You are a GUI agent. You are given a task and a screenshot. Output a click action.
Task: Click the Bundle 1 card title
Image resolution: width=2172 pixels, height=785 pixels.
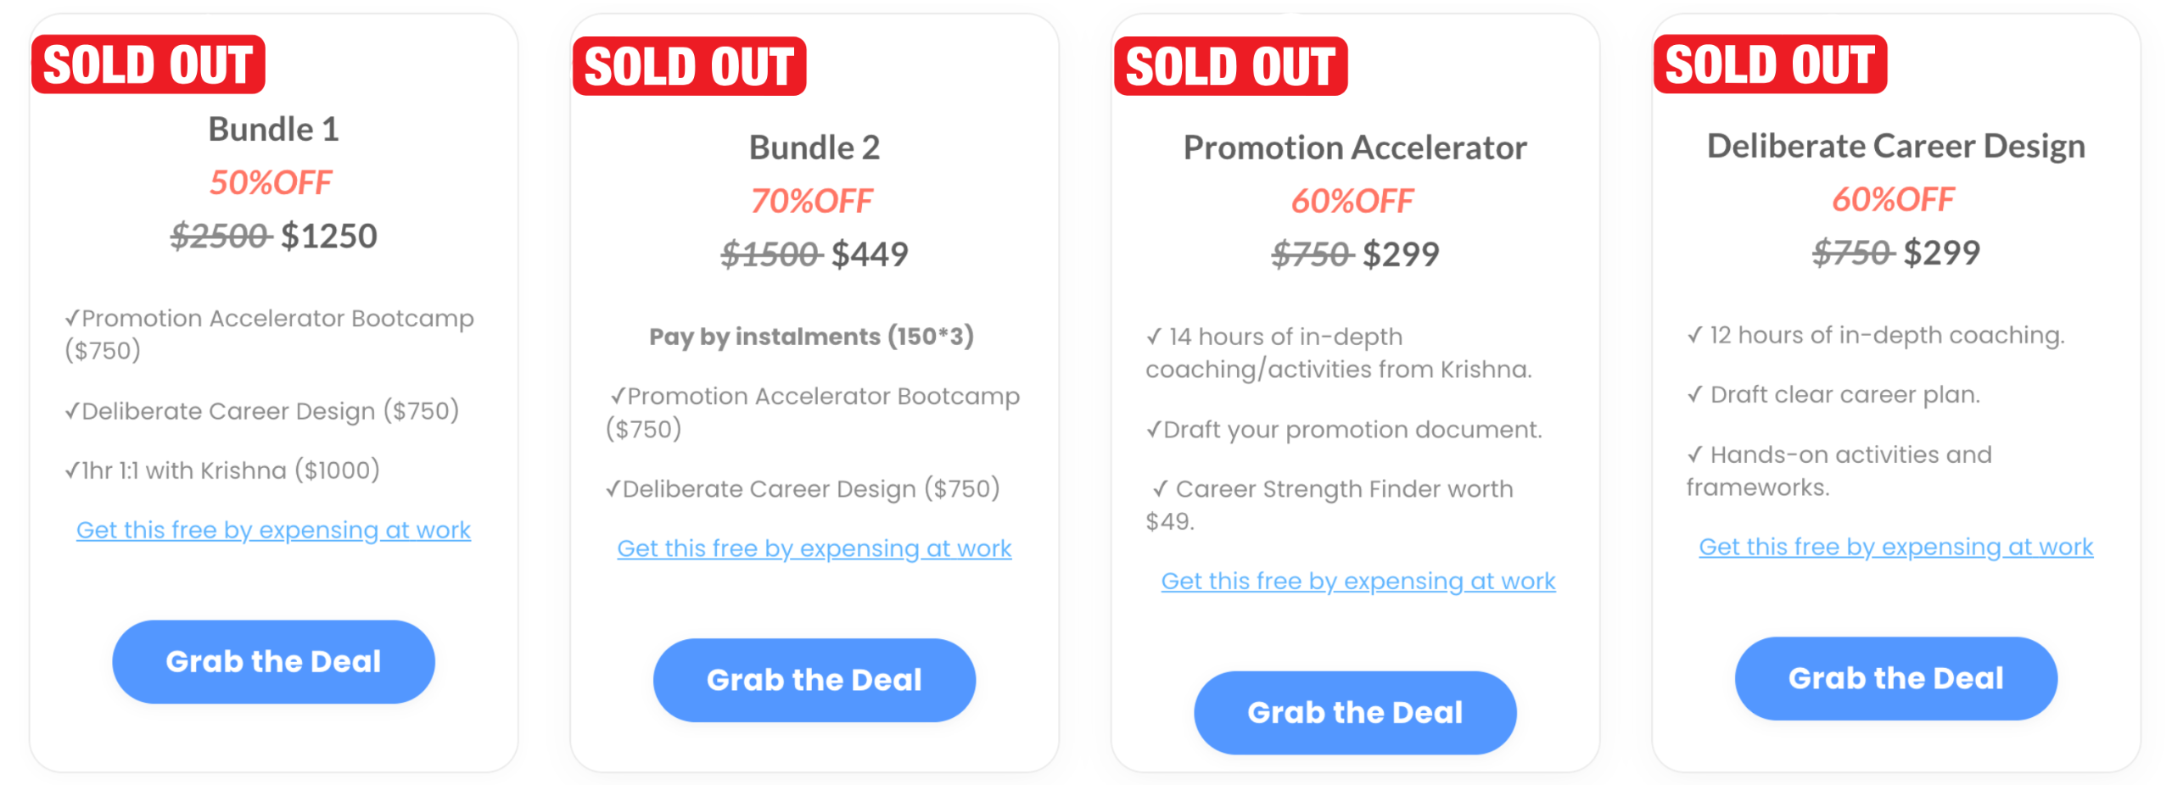click(x=273, y=130)
